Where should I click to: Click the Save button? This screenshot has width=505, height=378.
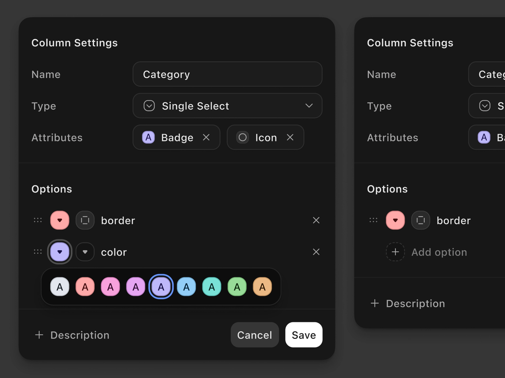[304, 335]
